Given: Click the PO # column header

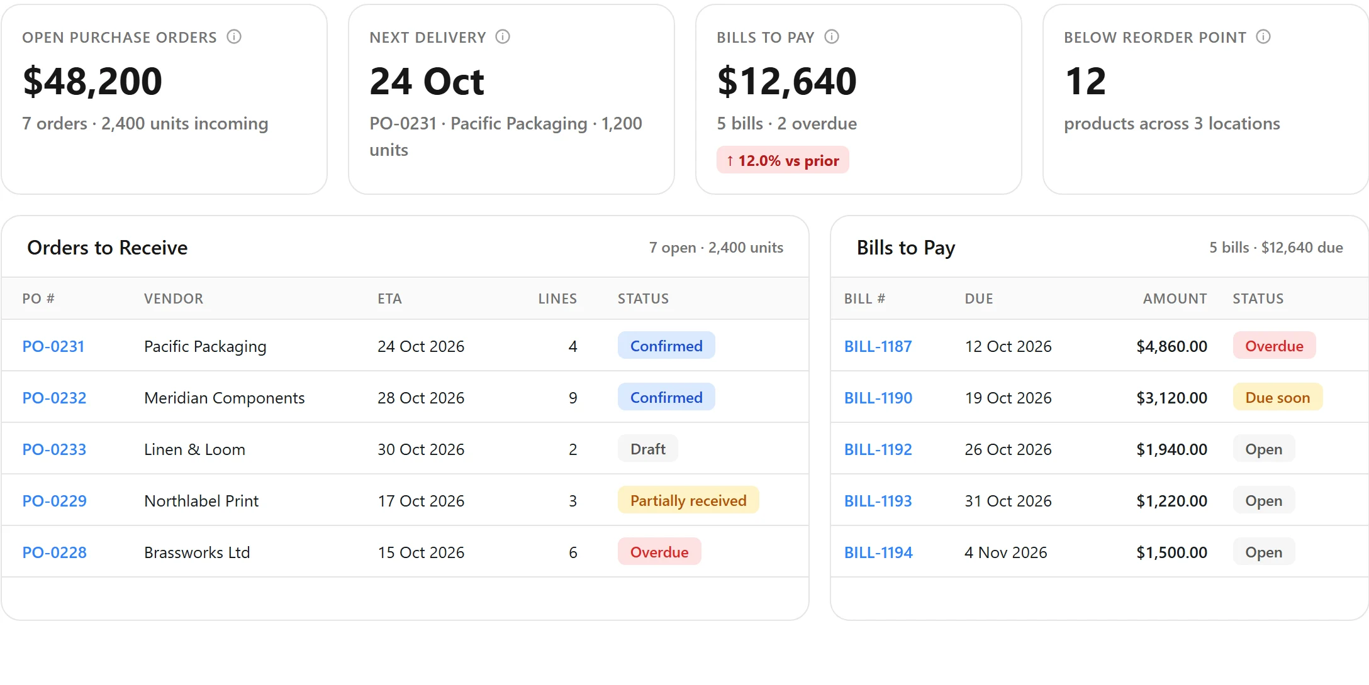Looking at the screenshot, I should 38,299.
